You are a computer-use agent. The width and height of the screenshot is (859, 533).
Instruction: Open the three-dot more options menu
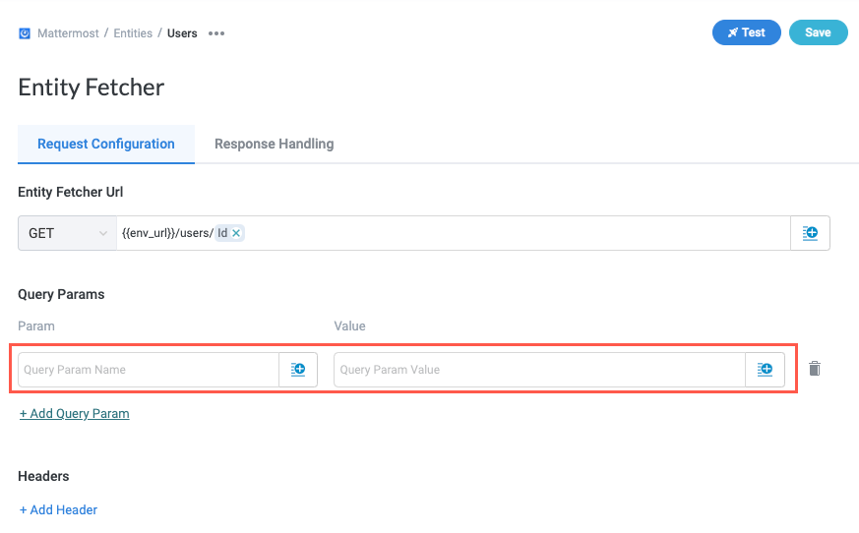click(x=216, y=33)
